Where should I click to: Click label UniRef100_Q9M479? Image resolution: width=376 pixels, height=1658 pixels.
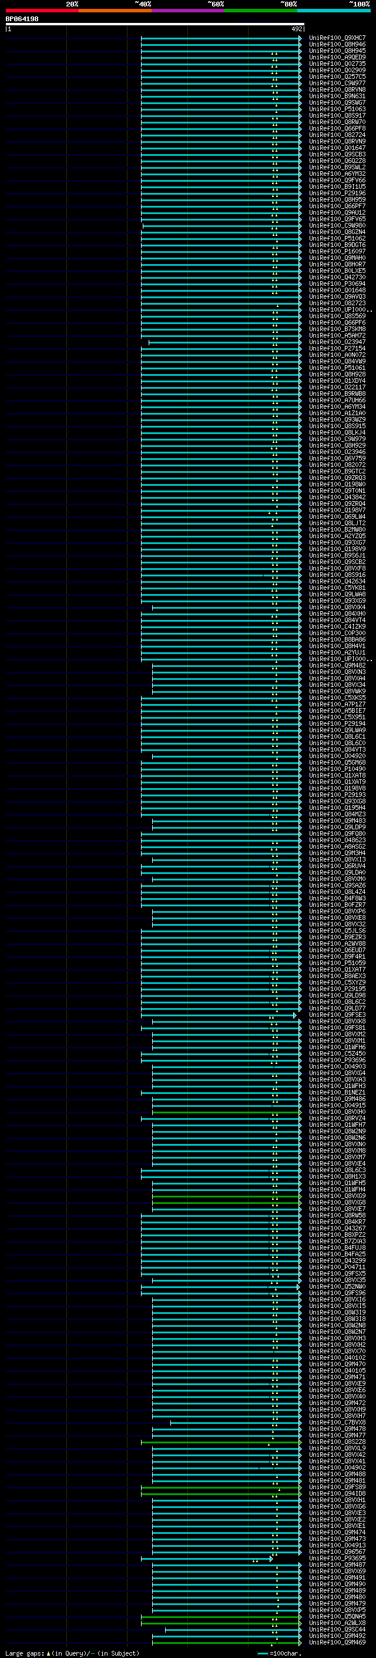(337, 1603)
